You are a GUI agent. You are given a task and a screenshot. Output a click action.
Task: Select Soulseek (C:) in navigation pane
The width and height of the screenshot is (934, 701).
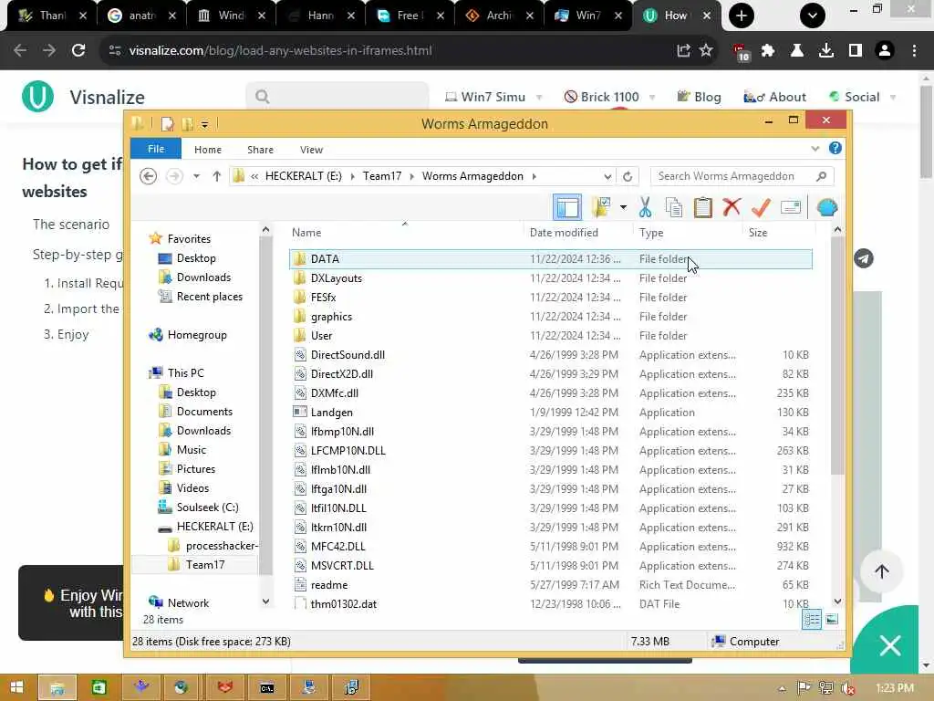coord(207,507)
